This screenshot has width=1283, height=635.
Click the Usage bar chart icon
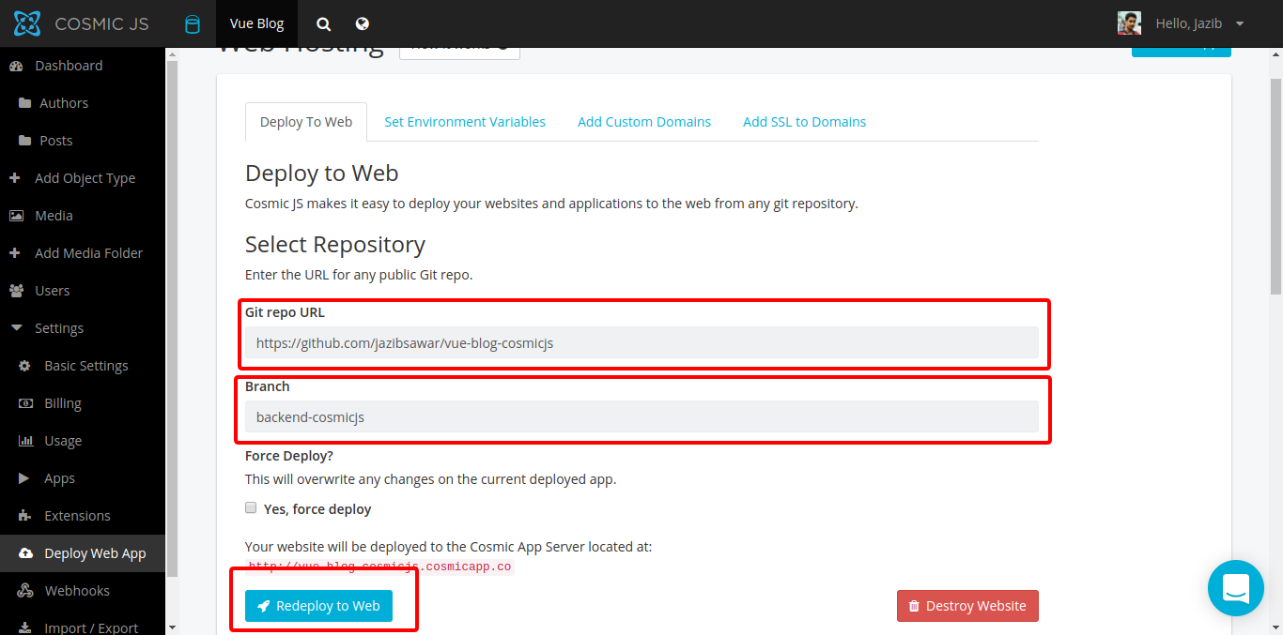pos(25,441)
